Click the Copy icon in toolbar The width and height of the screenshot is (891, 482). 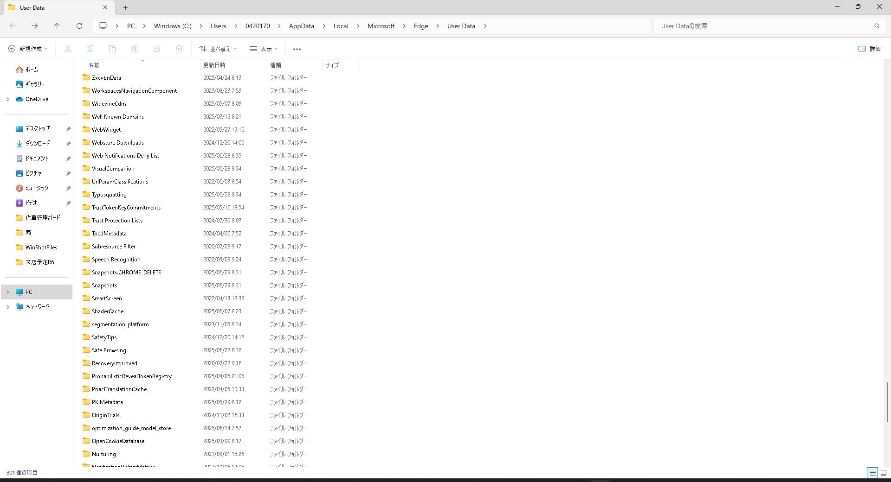click(x=90, y=49)
